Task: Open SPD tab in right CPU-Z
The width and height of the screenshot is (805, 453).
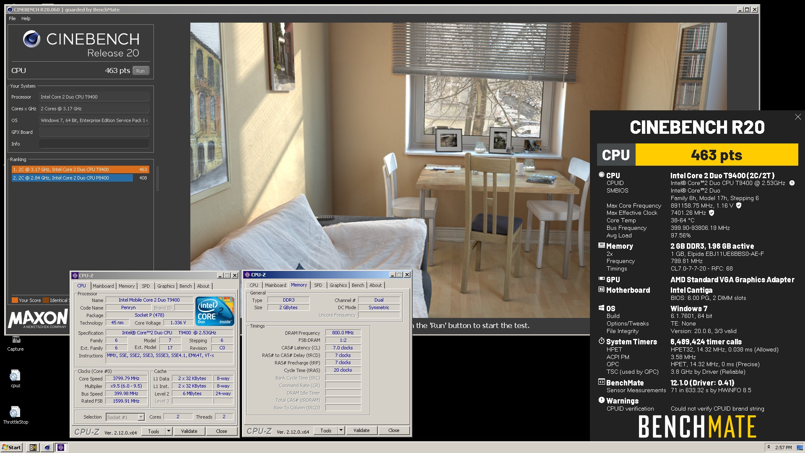Action: (318, 285)
